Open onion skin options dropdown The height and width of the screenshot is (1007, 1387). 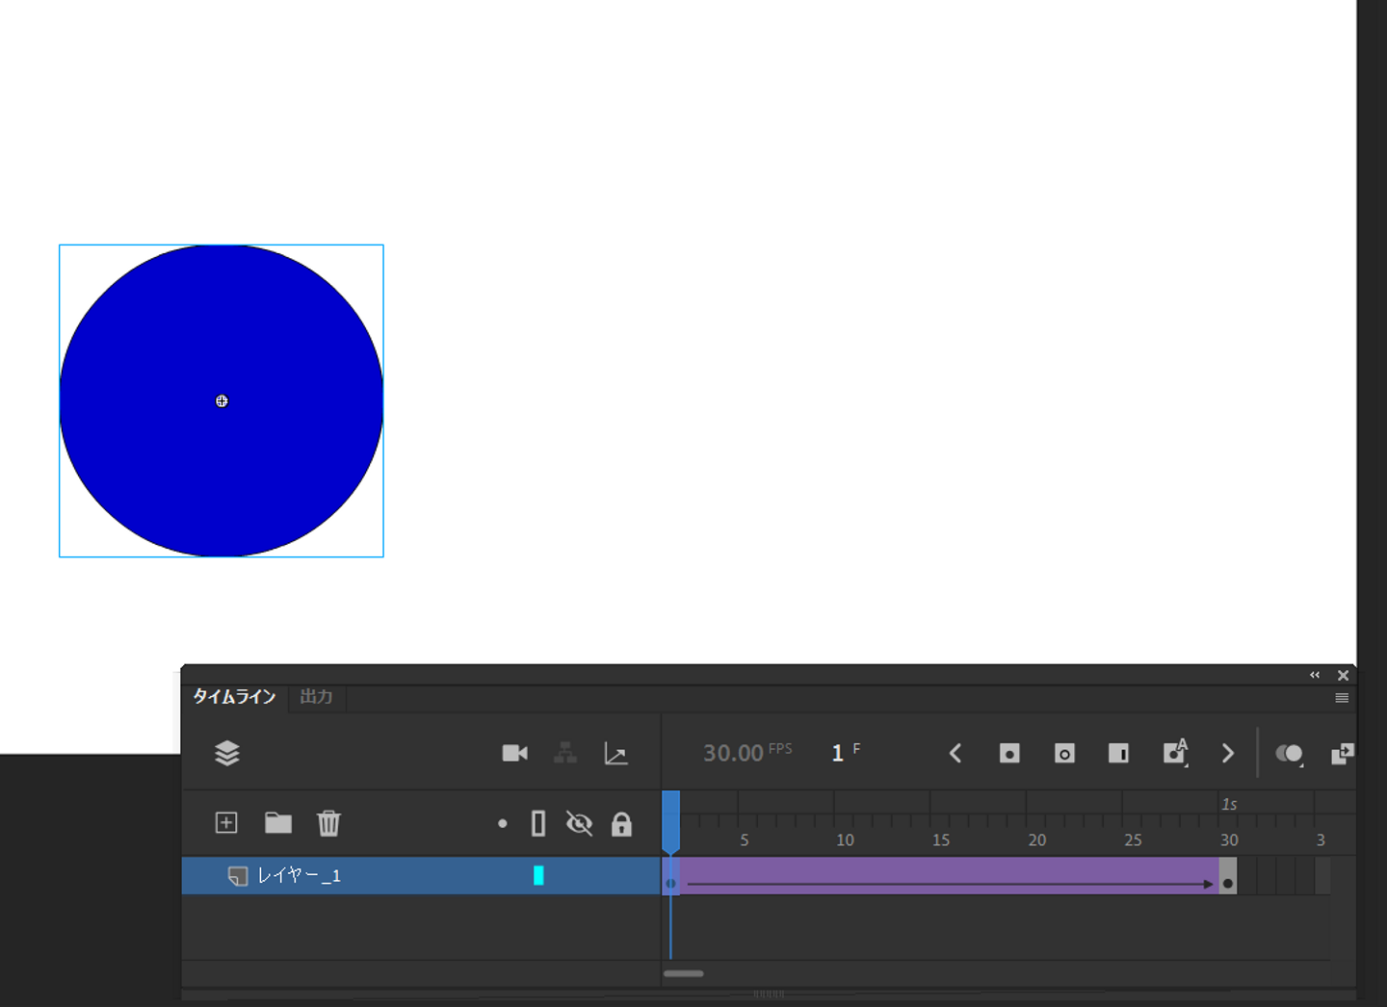point(1290,754)
